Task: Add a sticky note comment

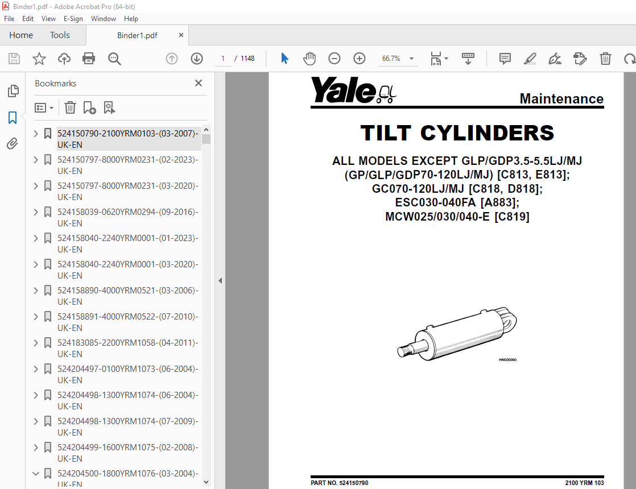Action: click(x=505, y=59)
